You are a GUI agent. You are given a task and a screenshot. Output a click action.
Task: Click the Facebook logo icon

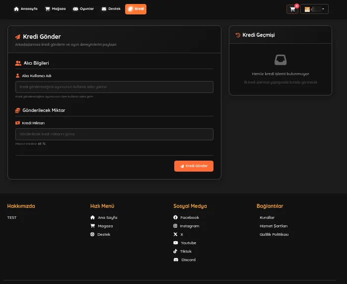(176, 217)
